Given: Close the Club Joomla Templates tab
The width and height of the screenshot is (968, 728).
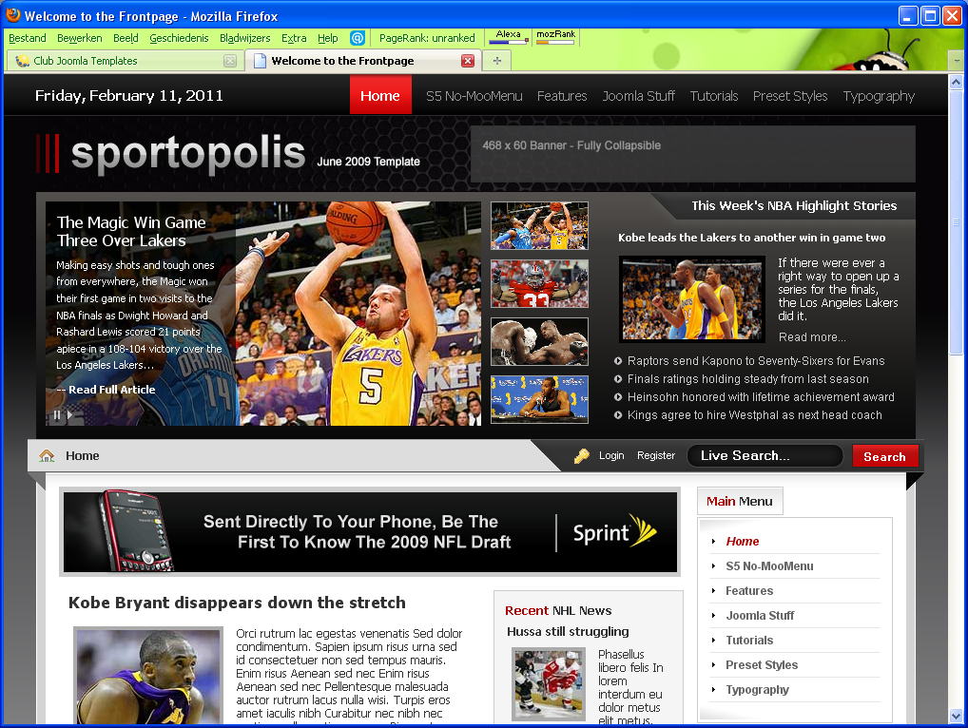Looking at the screenshot, I should click(230, 61).
